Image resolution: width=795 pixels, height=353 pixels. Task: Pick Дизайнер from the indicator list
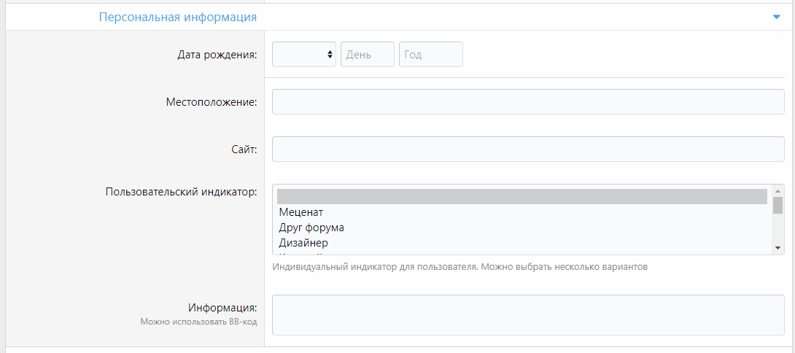coord(303,243)
